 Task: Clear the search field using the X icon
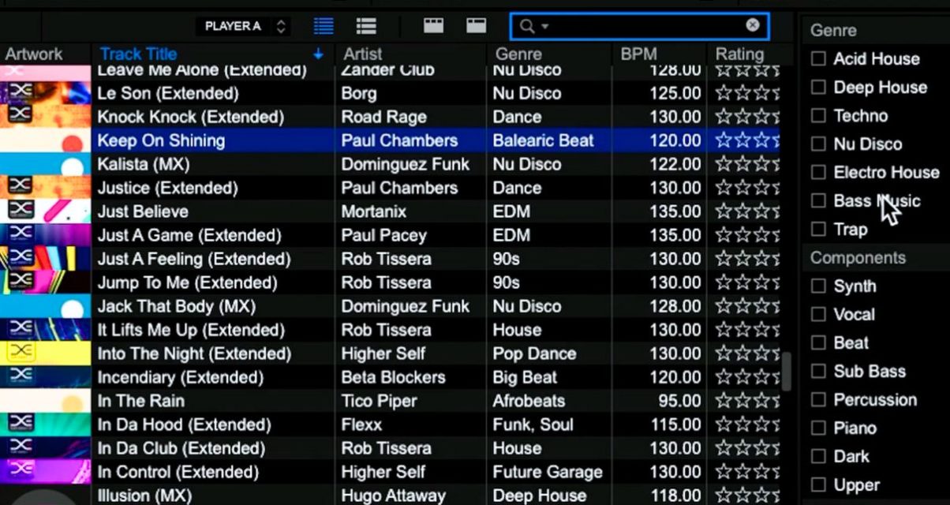[751, 25]
